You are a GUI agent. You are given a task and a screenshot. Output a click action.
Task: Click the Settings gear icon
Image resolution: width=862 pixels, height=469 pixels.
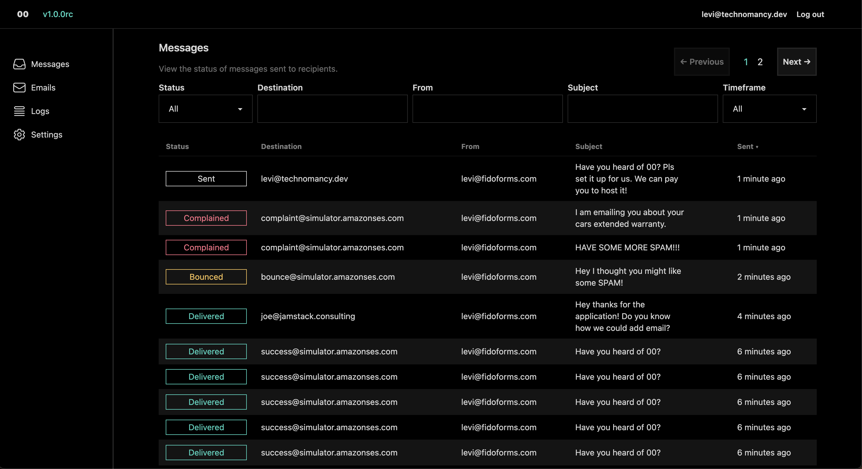click(19, 135)
